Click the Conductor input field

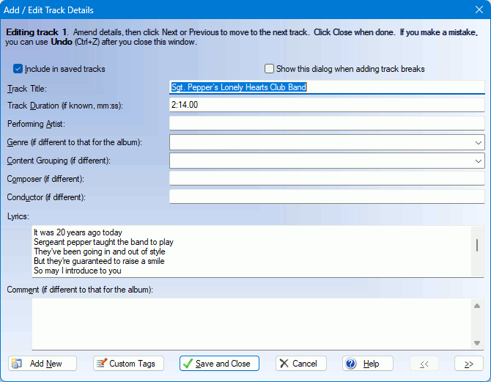(327, 196)
